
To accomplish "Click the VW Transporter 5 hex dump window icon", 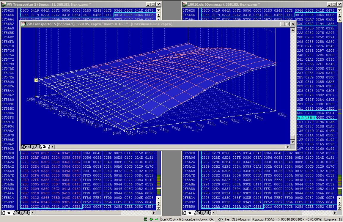I will [x=4, y=4].
